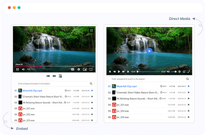The width and height of the screenshot is (206, 135).
Task: Pause the video in the Embed player
Action: coord(18,69)
